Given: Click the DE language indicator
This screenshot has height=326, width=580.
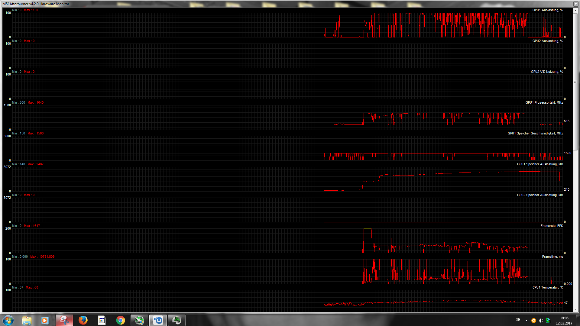Looking at the screenshot, I should point(518,320).
